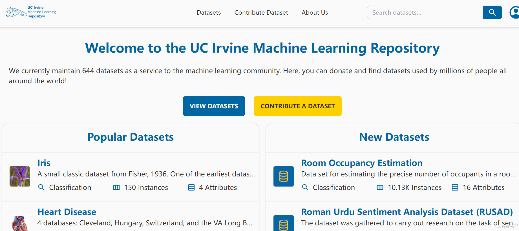Click Room Occupancy Estimation database icon
This screenshot has height=231, width=519.
coord(284,176)
